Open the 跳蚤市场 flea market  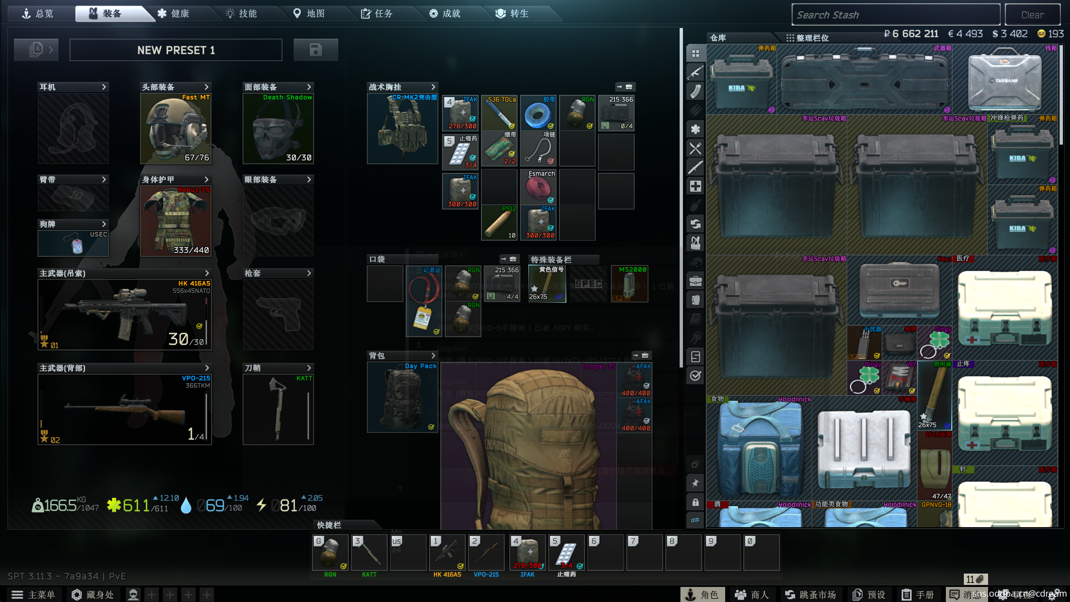point(810,594)
